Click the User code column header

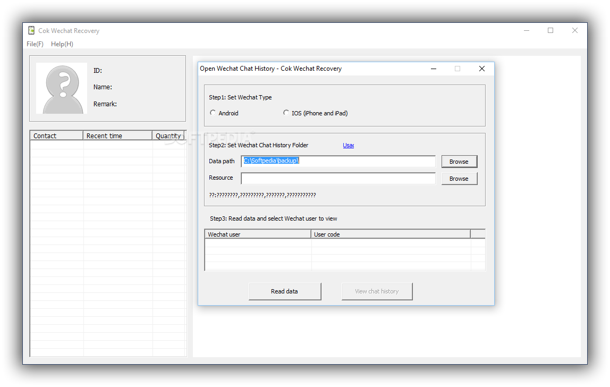pyautogui.click(x=391, y=234)
